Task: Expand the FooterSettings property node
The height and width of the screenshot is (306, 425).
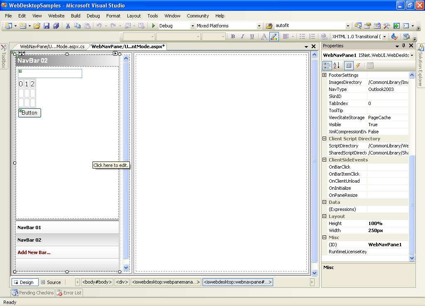Action: click(325, 75)
